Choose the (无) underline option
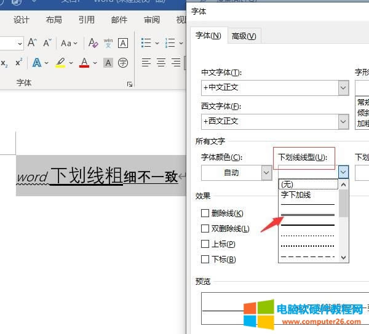Screen dimensions: 369x334 (287, 184)
